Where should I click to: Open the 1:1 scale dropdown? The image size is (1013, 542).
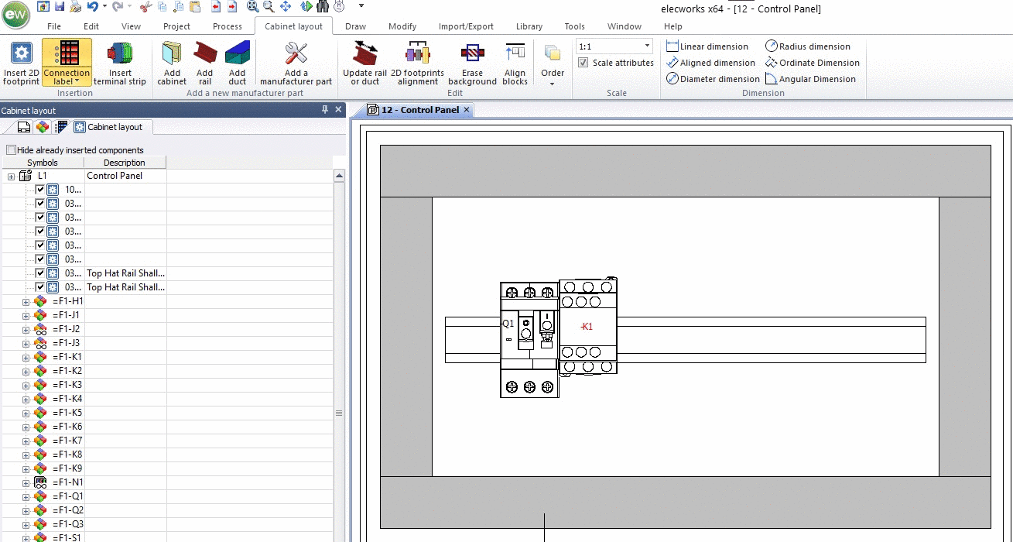coord(647,46)
